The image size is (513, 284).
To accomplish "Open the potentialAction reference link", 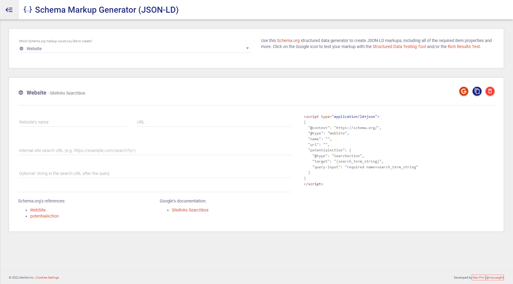I will pyautogui.click(x=44, y=216).
